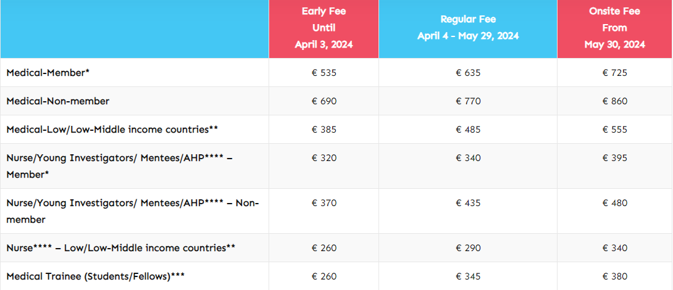The height and width of the screenshot is (290, 673).
Task: Click the € 385 early fee cell
Action: 324,130
